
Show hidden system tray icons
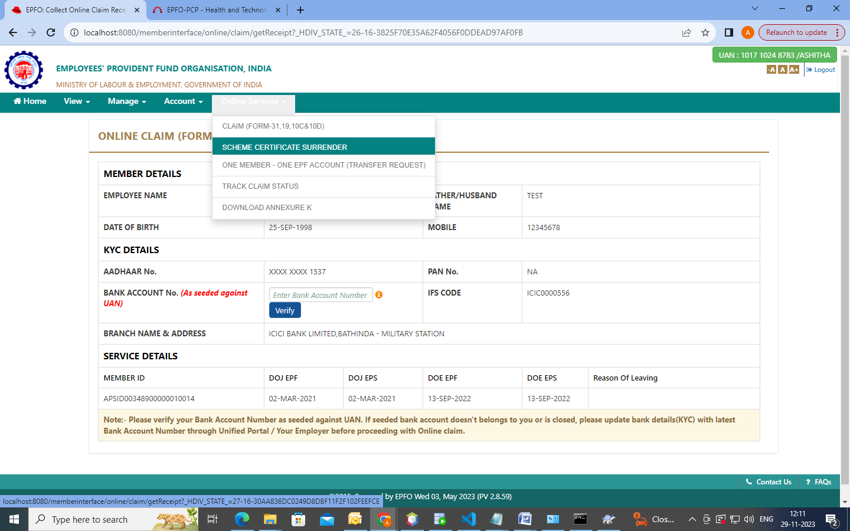[692, 519]
